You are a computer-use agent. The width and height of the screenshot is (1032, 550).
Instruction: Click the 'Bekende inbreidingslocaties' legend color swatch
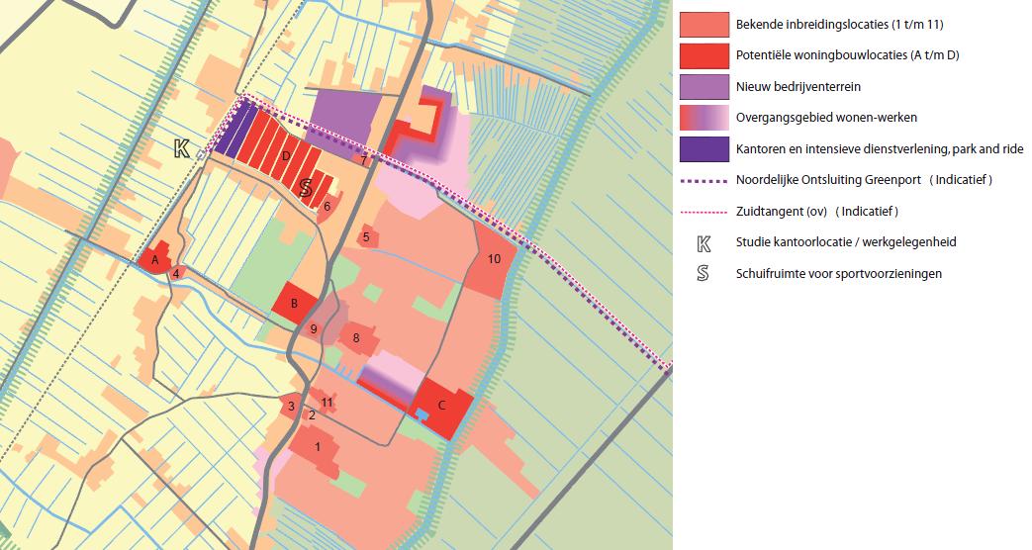(704, 25)
